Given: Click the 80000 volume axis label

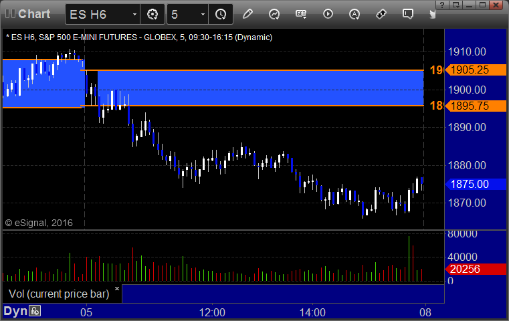Looking at the screenshot, I should coord(462,234).
